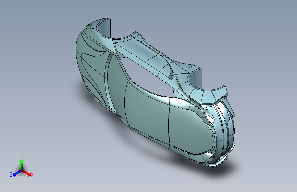Click the green Y axis arrow on triad
This screenshot has width=297, height=192.
(x=22, y=165)
